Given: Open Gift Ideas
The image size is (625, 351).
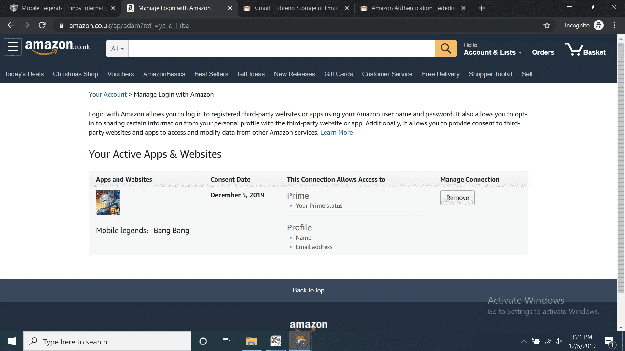Looking at the screenshot, I should (x=251, y=74).
